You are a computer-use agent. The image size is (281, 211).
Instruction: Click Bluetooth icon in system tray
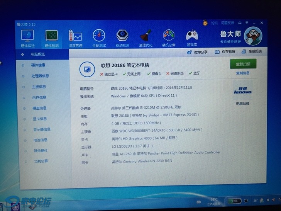[268, 200]
